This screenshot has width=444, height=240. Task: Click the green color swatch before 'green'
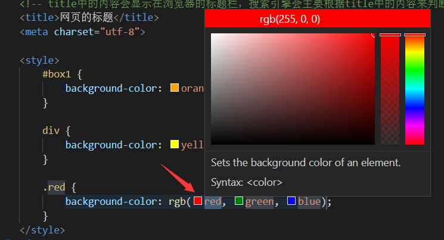point(239,201)
